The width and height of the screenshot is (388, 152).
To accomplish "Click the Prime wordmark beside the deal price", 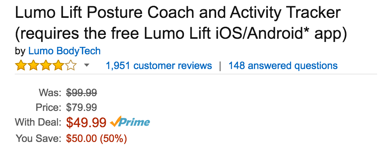I will tap(135, 122).
